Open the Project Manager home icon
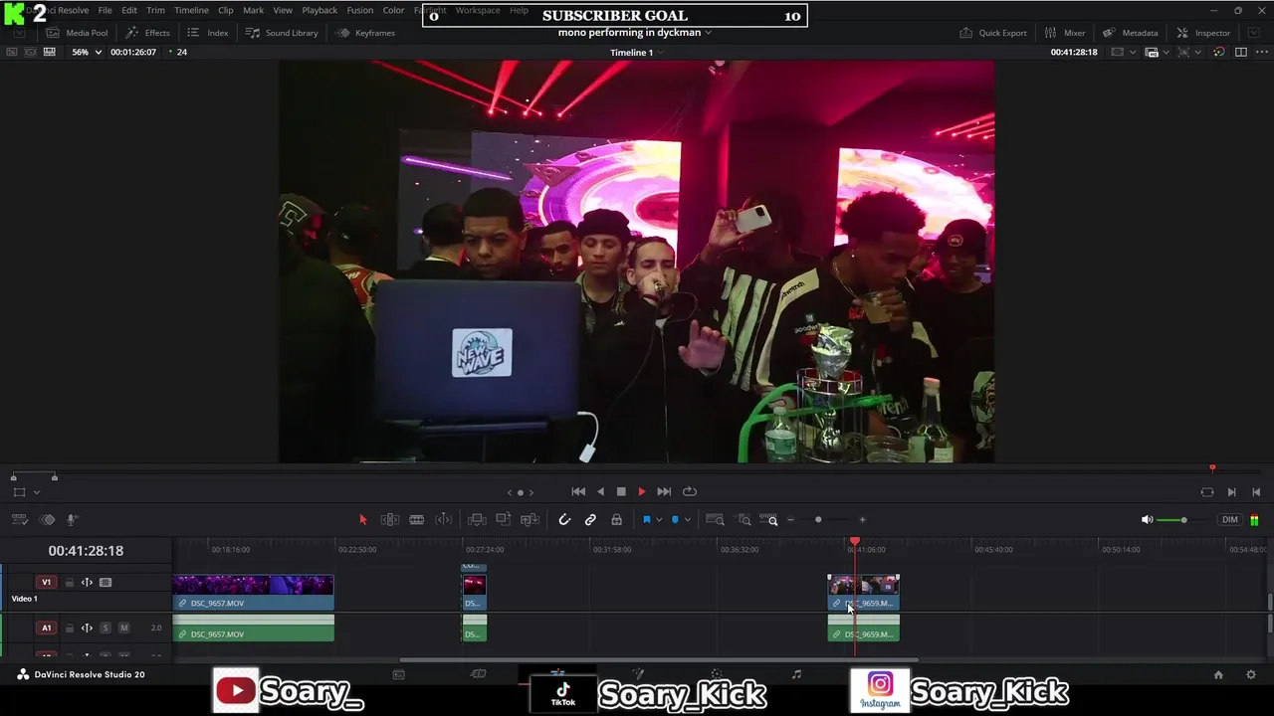This screenshot has height=716, width=1274. pyautogui.click(x=1218, y=674)
